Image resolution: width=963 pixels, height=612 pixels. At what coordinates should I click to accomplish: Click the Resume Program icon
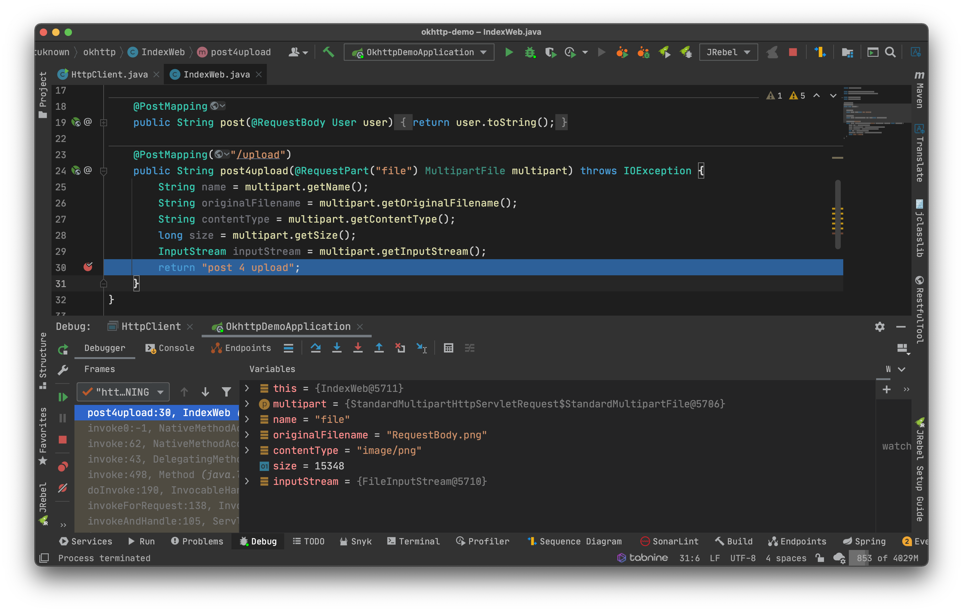click(63, 397)
